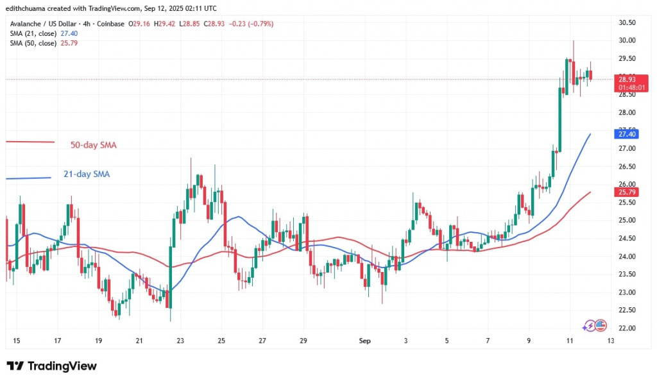The width and height of the screenshot is (657, 383).
Task: Select the SMA (21, close) indicator legend
Action: [33, 33]
